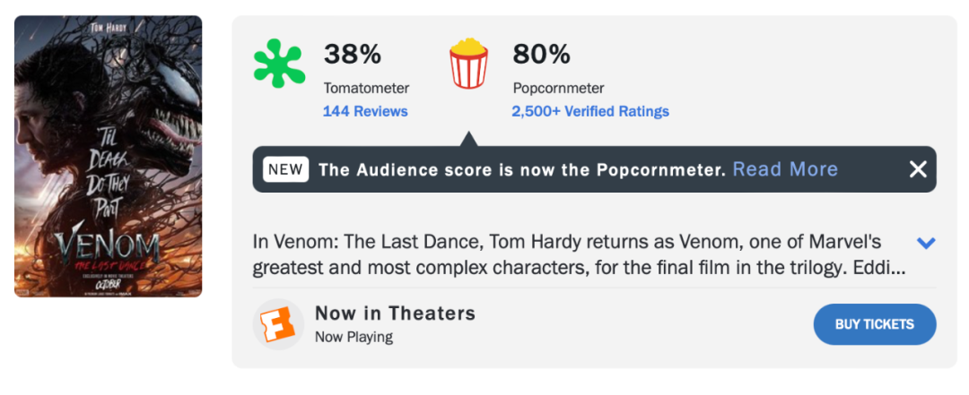Click the Tomatometer label text
Screen dimensions: 969x395
(x=366, y=89)
